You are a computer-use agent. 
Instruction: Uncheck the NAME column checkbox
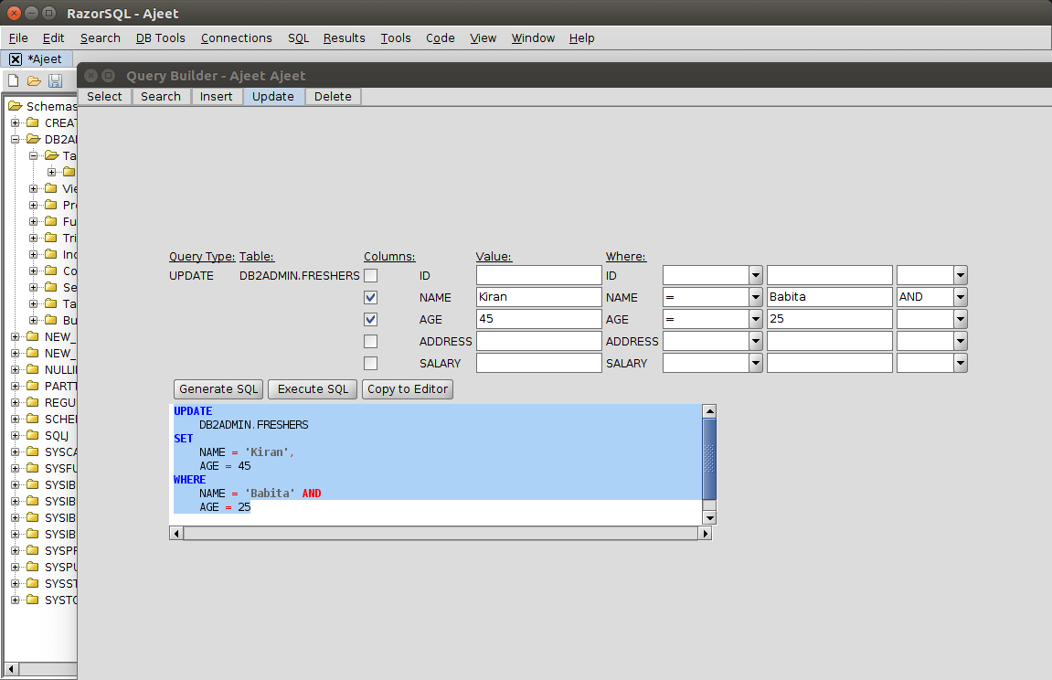tap(370, 297)
